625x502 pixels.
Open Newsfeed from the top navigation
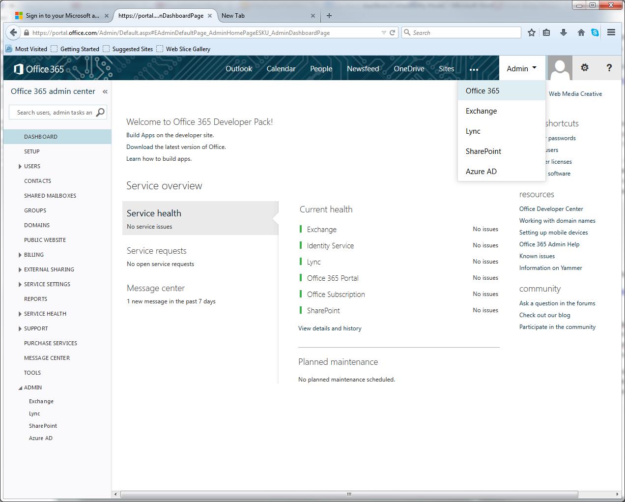pyautogui.click(x=363, y=69)
